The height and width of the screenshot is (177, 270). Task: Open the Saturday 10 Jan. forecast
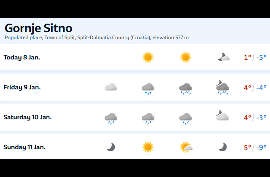[x=27, y=117]
